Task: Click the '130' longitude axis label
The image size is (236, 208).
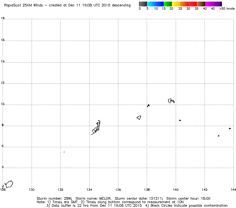Action: 32,189
